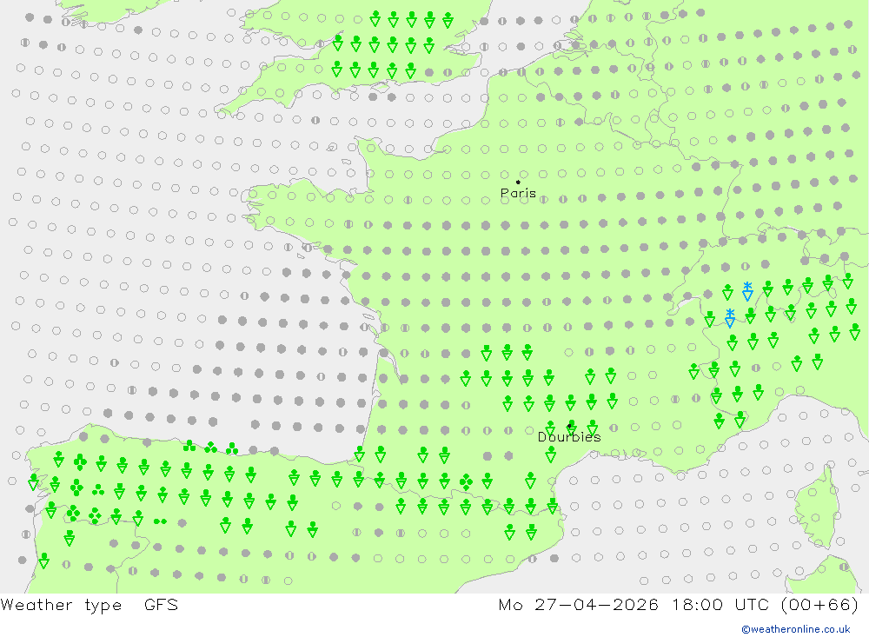Click the lower of two blue snow symbols
Image resolution: width=869 pixels, height=637 pixels.
pyautogui.click(x=731, y=318)
